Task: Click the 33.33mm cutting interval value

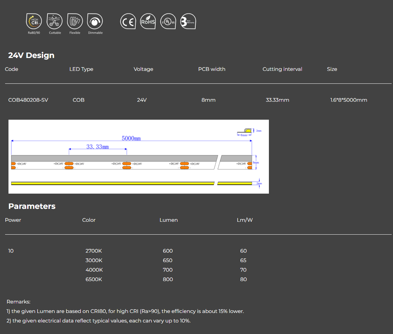Action: (x=277, y=100)
